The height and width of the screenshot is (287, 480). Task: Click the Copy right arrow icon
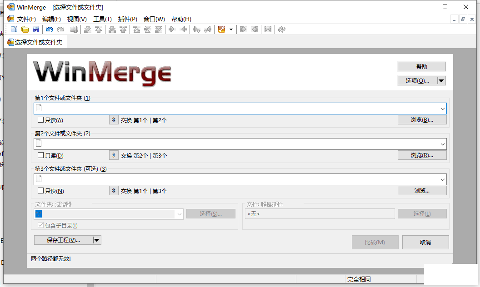point(172,30)
